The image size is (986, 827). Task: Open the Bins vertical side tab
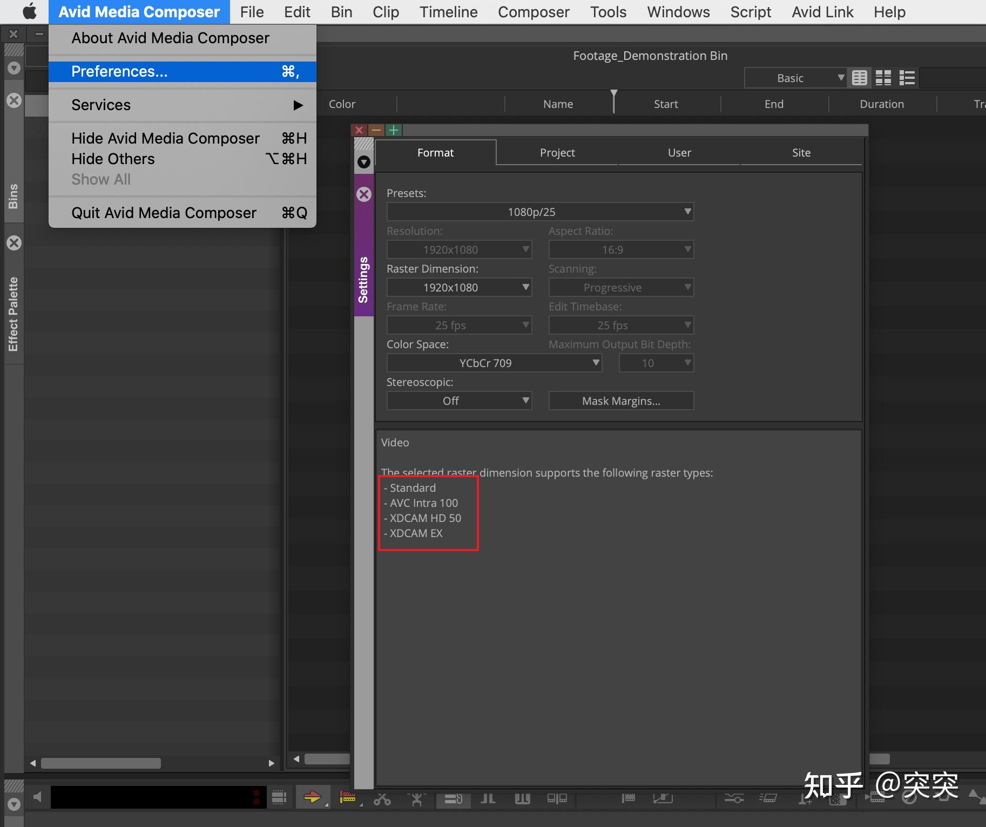click(14, 196)
